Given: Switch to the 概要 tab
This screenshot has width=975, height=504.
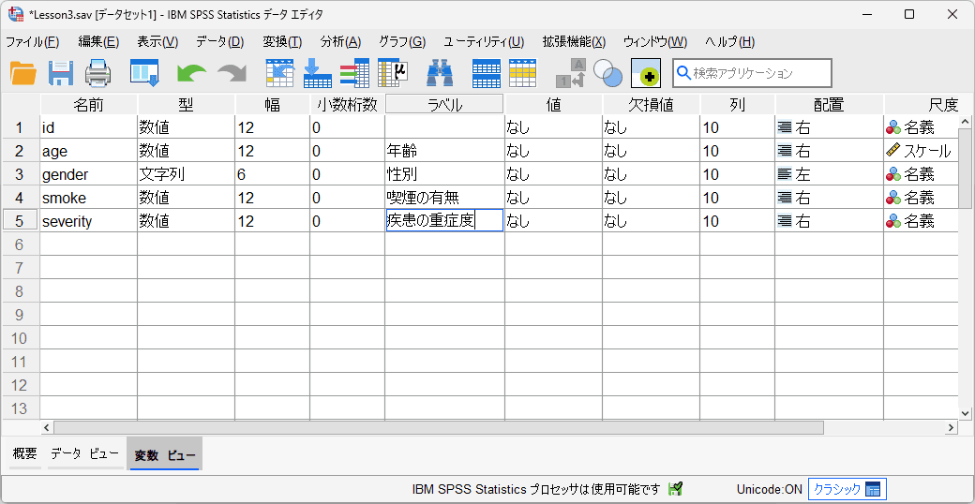Looking at the screenshot, I should tap(25, 453).
